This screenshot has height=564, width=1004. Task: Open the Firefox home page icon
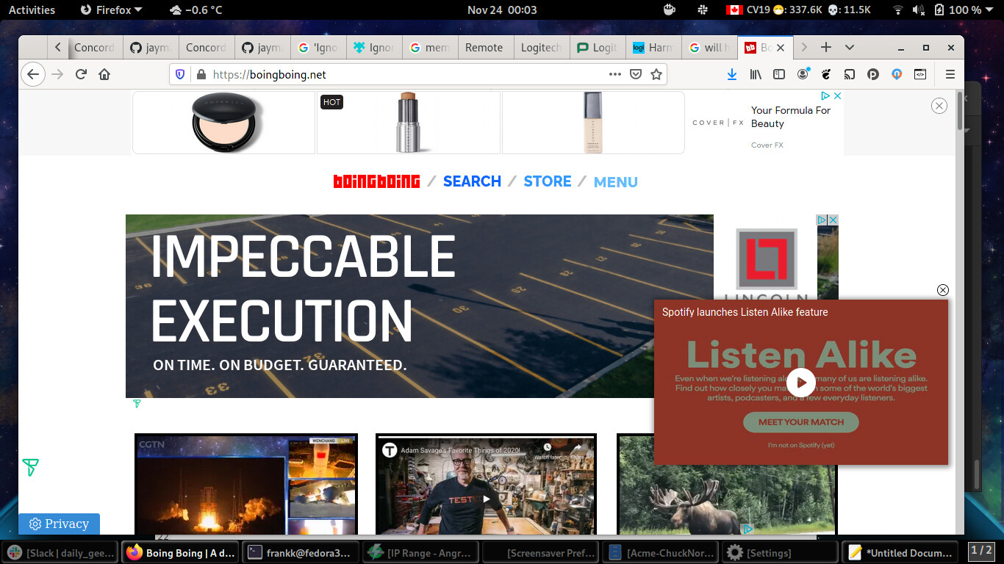[104, 74]
